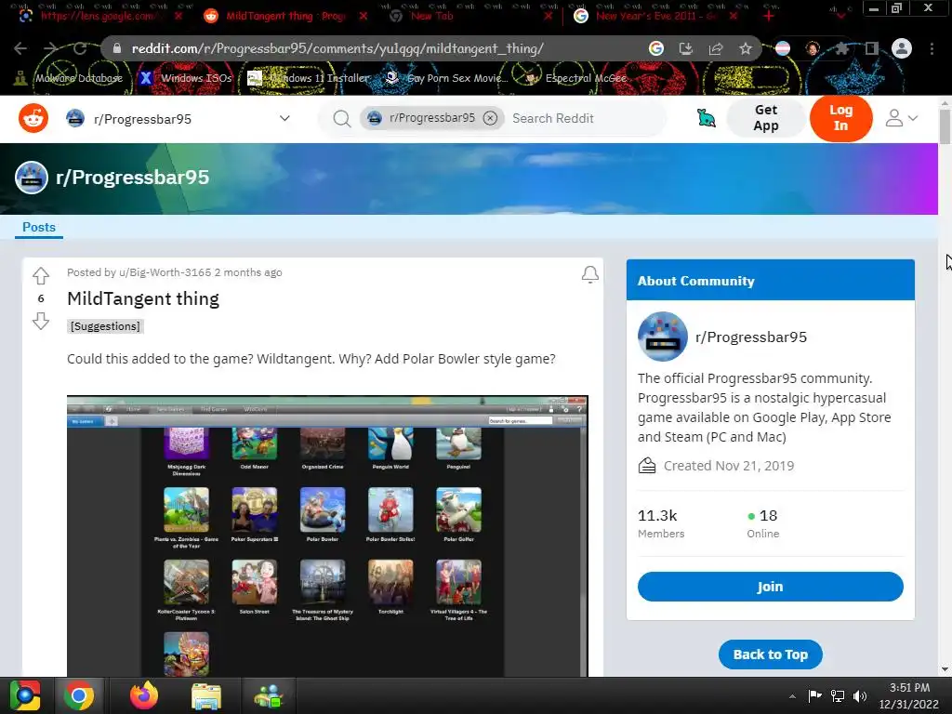
Task: Click the taskbar clock and date
Action: [909, 695]
